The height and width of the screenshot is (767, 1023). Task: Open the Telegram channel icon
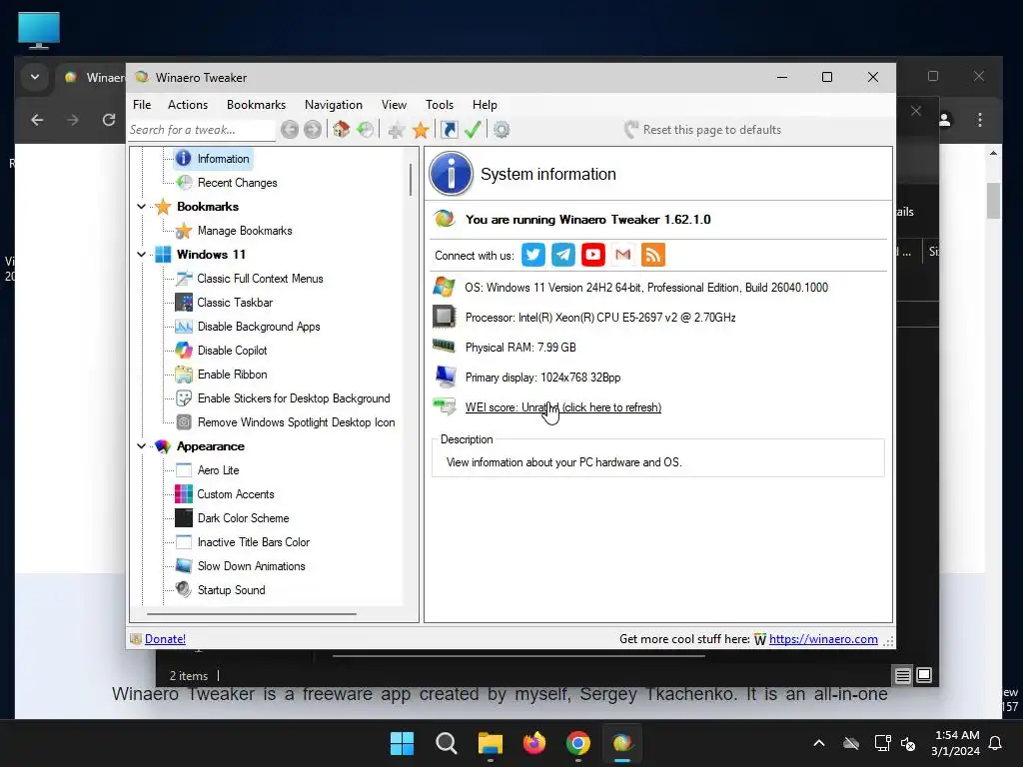(563, 255)
